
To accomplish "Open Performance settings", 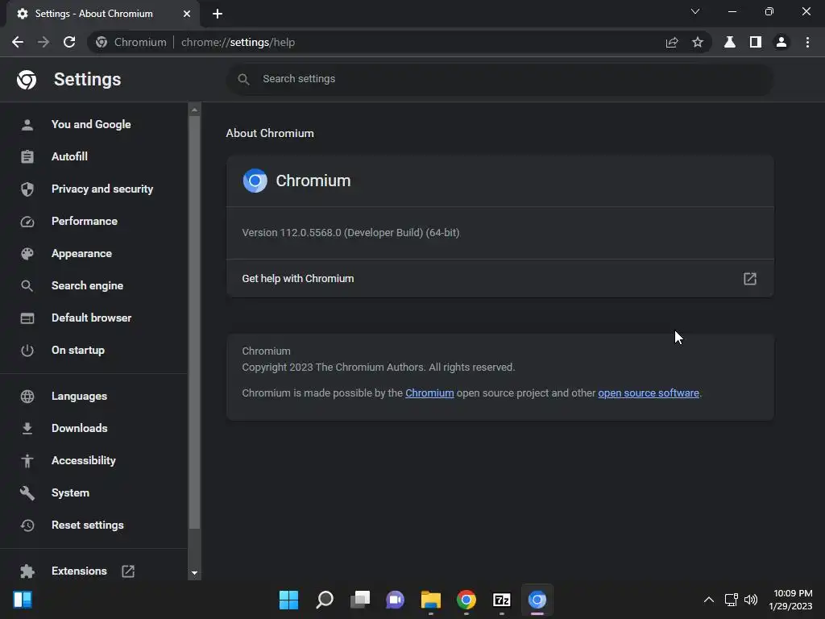I will point(93,221).
